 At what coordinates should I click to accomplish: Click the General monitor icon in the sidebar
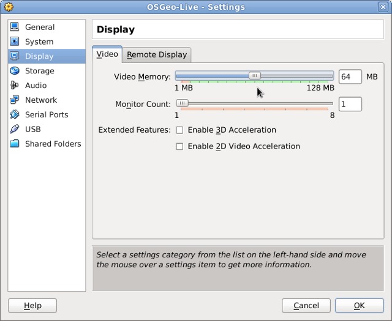14,27
